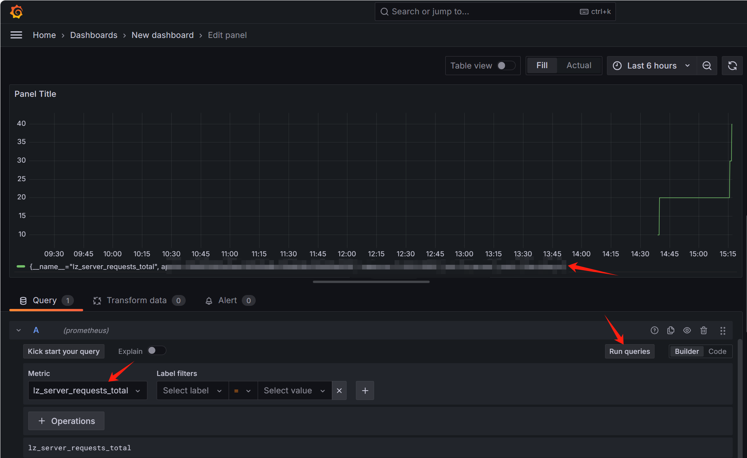
Task: Toggle the Table view switch
Action: point(506,66)
